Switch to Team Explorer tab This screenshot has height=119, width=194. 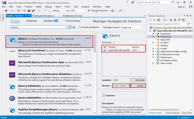pyautogui.click(x=173, y=113)
